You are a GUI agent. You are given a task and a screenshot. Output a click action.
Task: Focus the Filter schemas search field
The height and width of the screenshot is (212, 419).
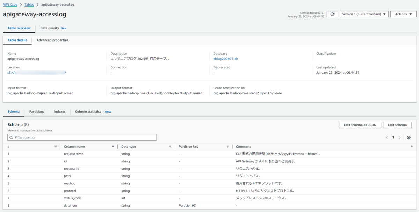click(x=82, y=137)
